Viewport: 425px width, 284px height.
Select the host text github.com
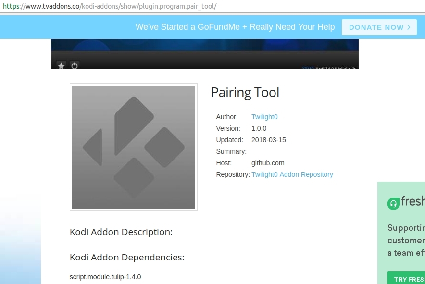268,163
